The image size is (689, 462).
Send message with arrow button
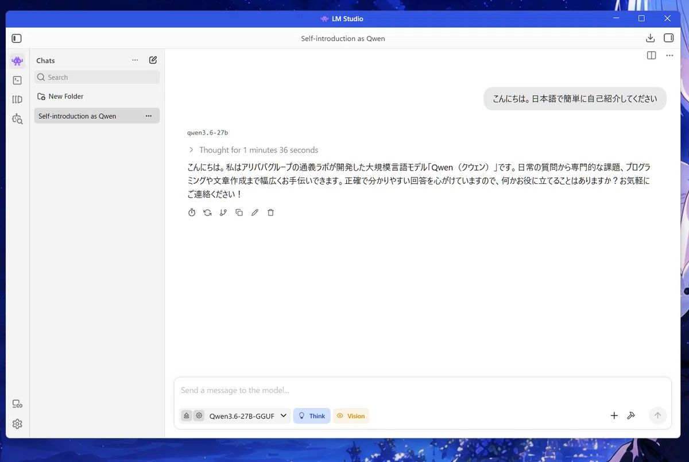click(657, 415)
